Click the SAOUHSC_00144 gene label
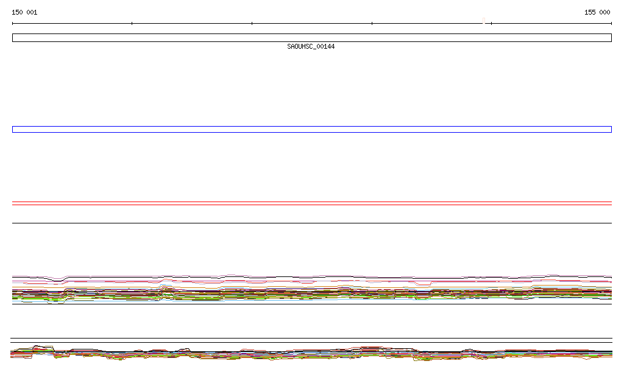This screenshot has height=372, width=624. 311,46
